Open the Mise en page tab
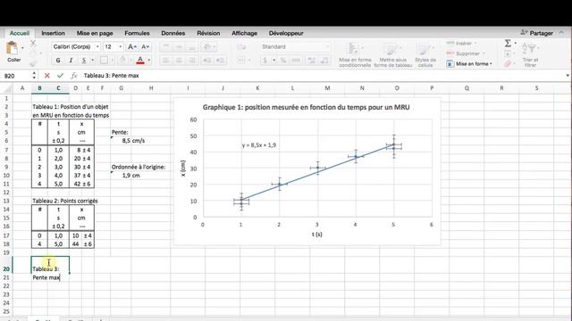The width and height of the screenshot is (572, 321). (95, 33)
